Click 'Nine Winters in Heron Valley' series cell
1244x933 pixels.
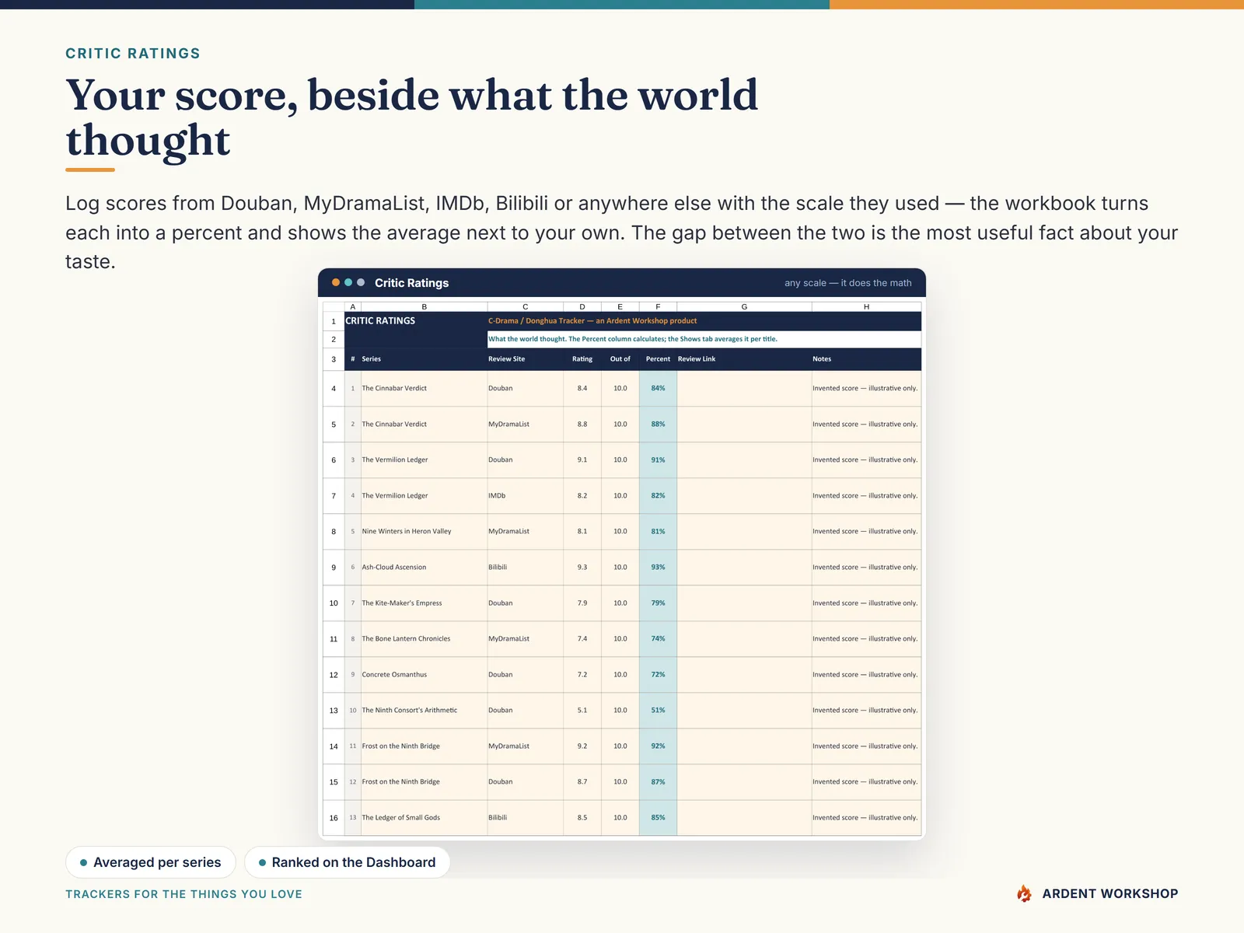pos(425,531)
